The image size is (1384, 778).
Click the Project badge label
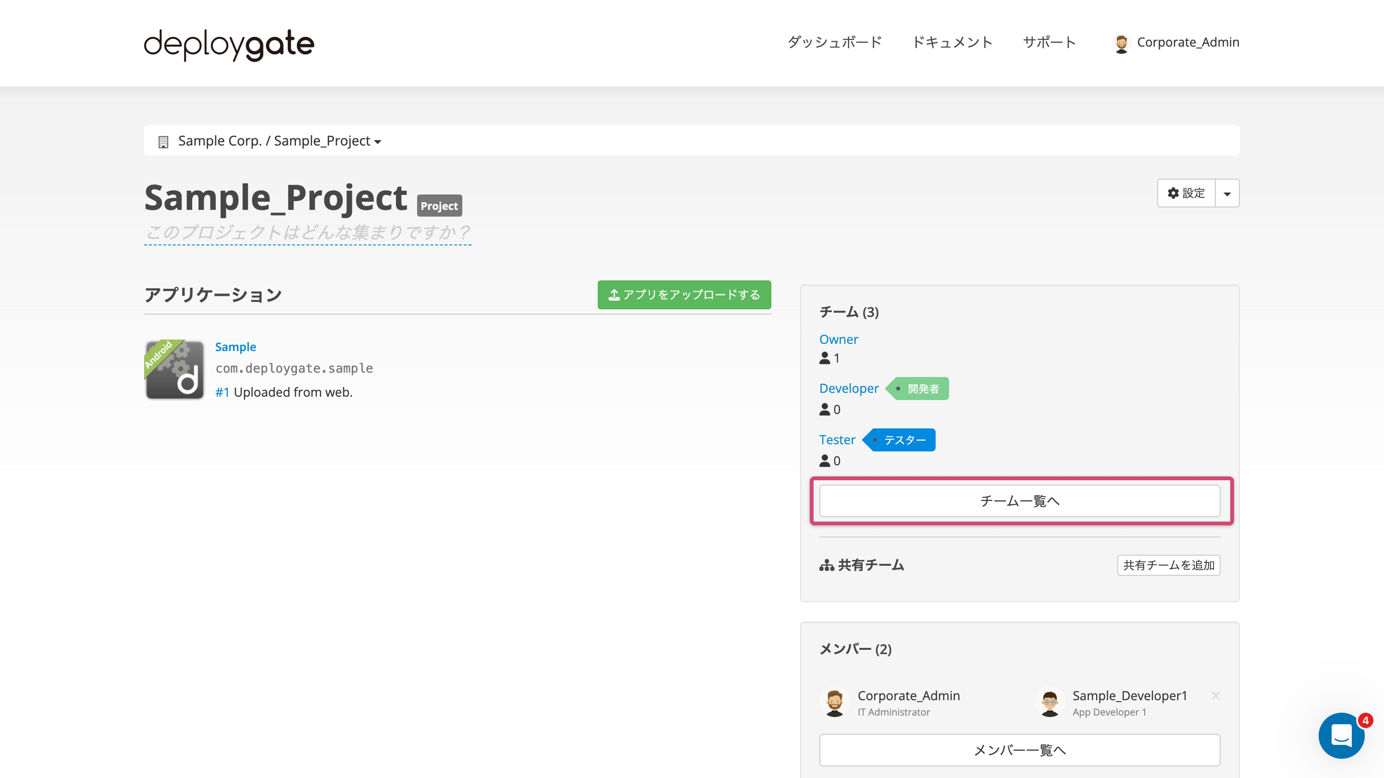coord(439,206)
